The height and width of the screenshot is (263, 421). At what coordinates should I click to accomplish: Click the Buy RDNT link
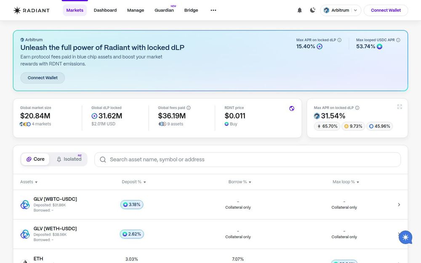231,124
